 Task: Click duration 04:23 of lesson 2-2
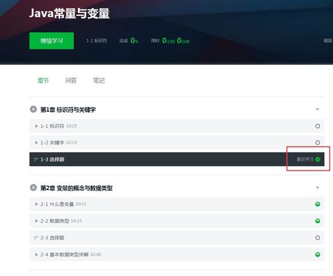(77, 221)
